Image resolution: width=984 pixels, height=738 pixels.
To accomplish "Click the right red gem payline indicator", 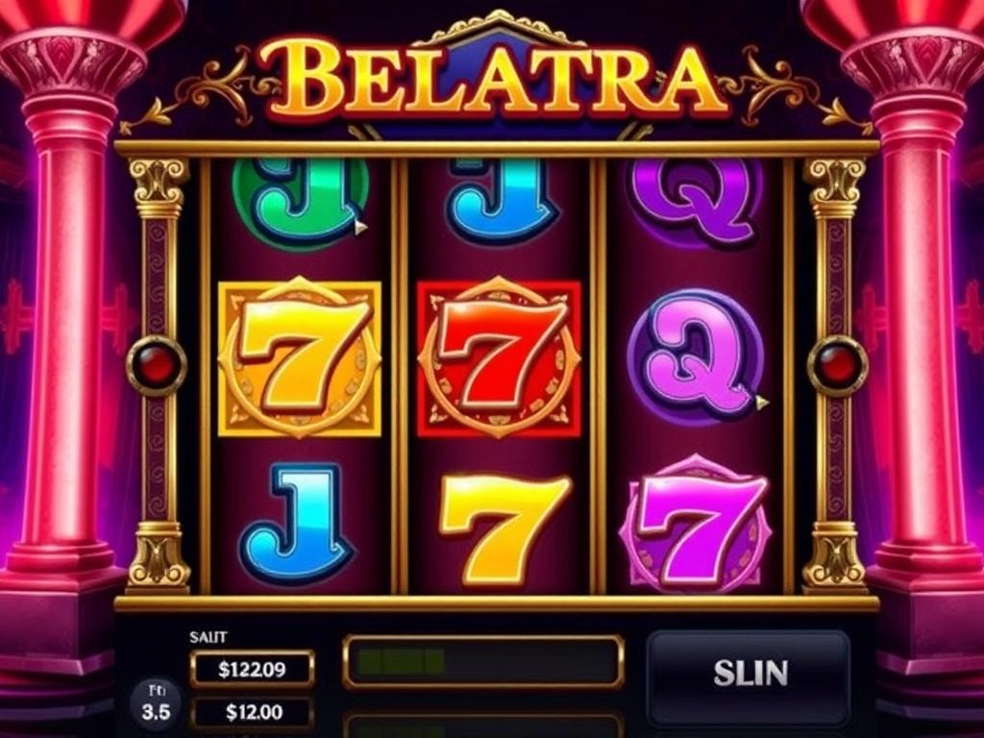I will pyautogui.click(x=838, y=365).
